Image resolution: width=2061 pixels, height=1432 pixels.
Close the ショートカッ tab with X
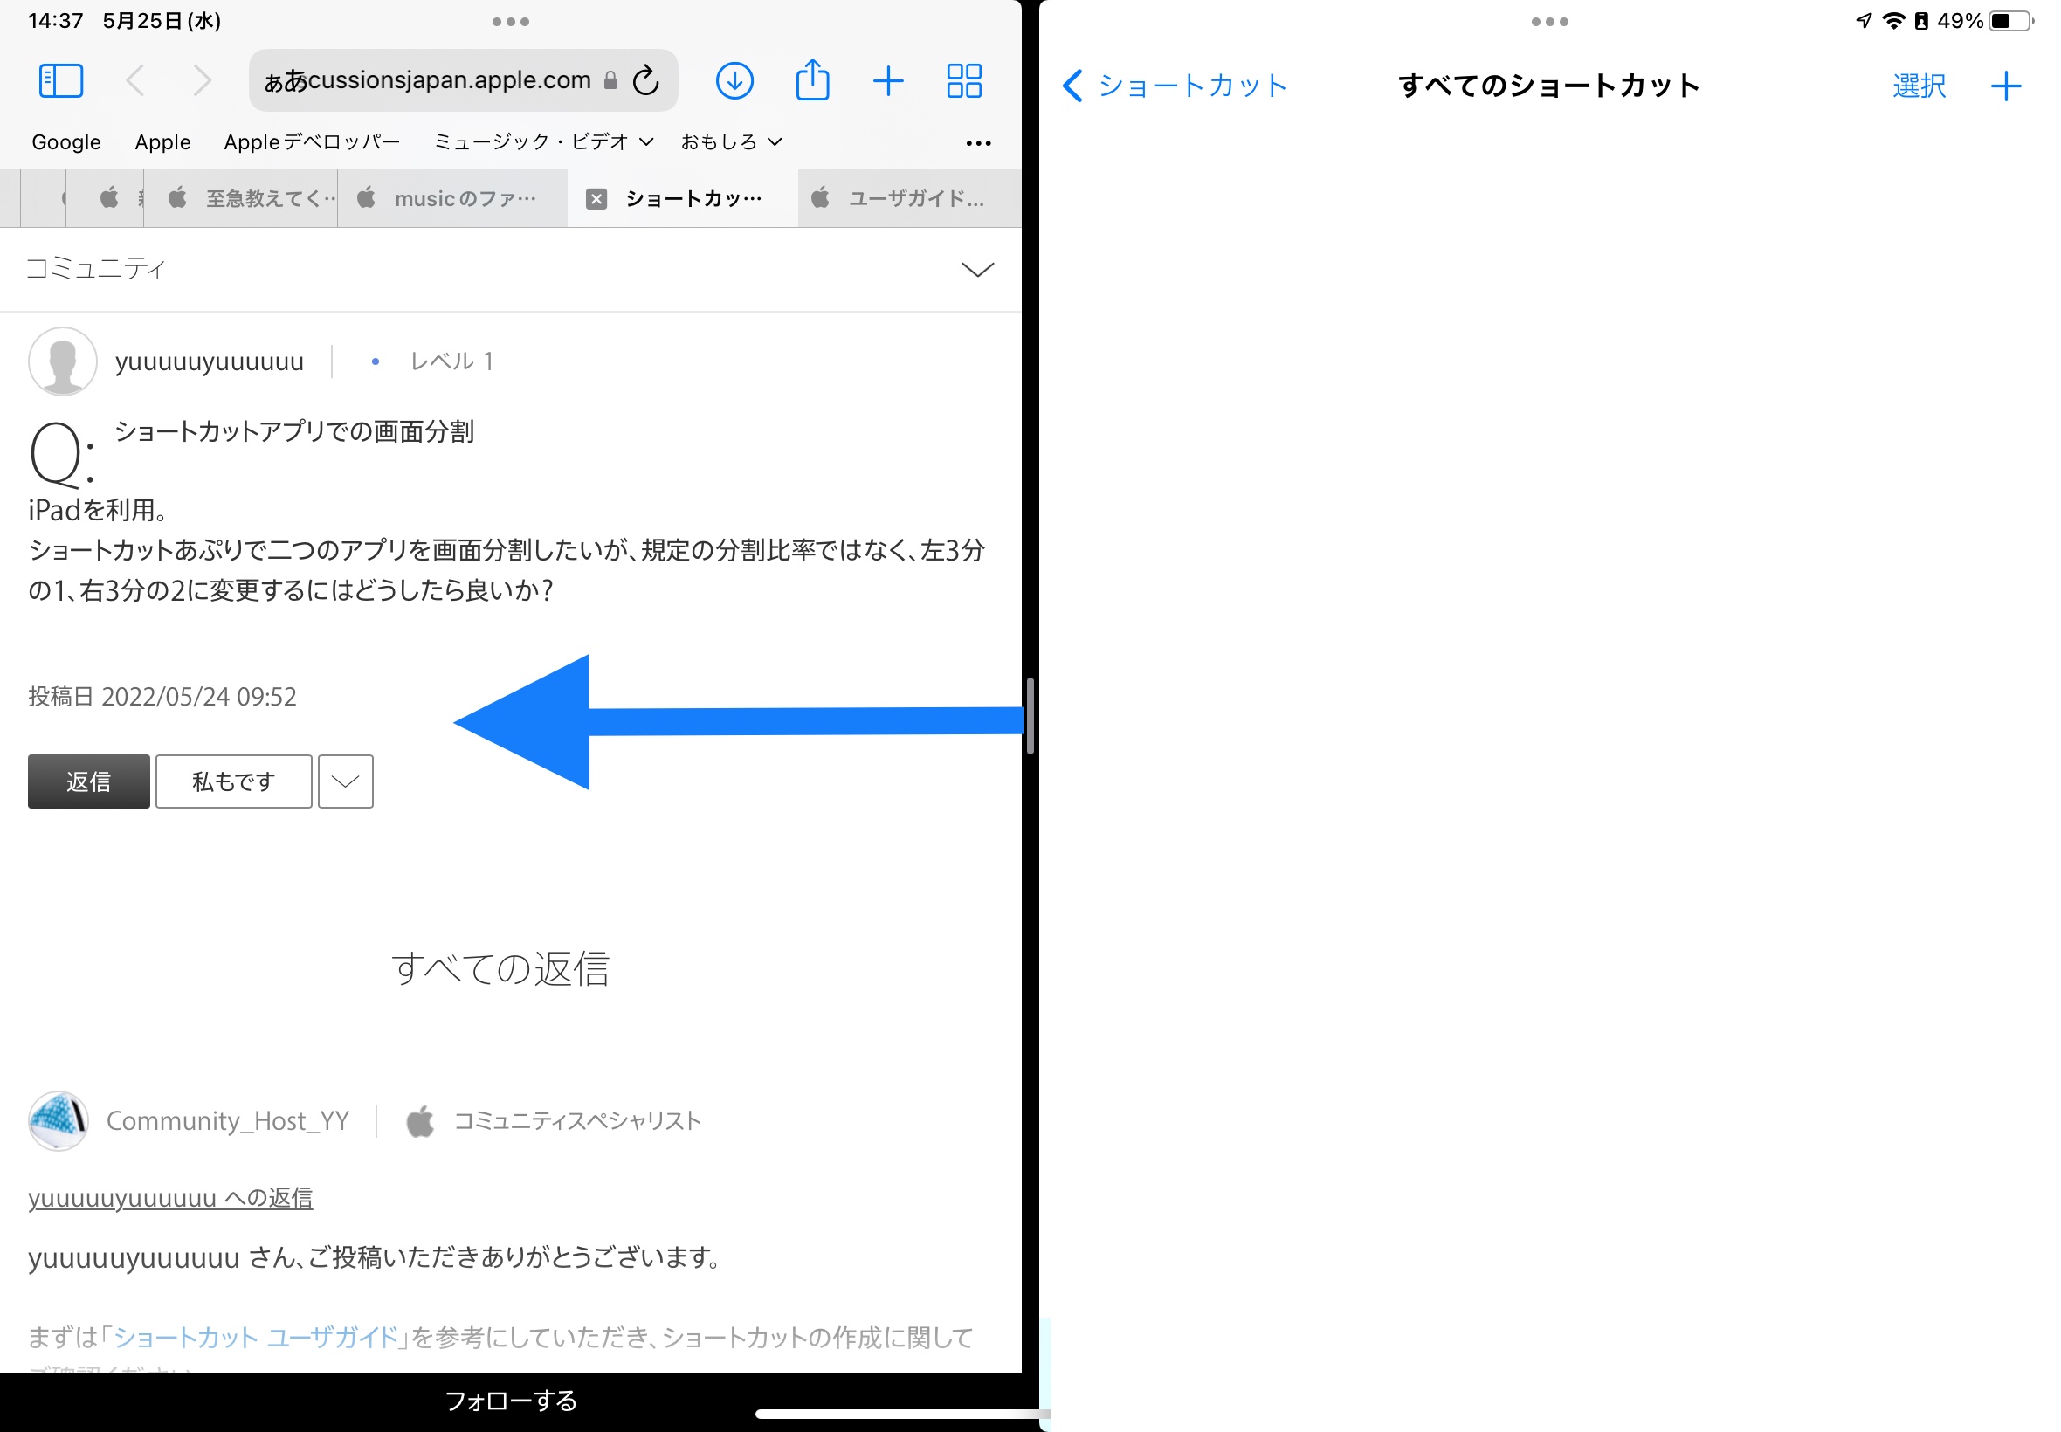[596, 199]
